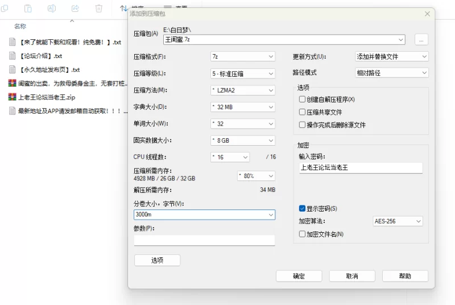Viewport: 455px width, 305px height.
Task: Select file name 闺蜜的出卖，为救母委身金主
Action: (x=73, y=84)
